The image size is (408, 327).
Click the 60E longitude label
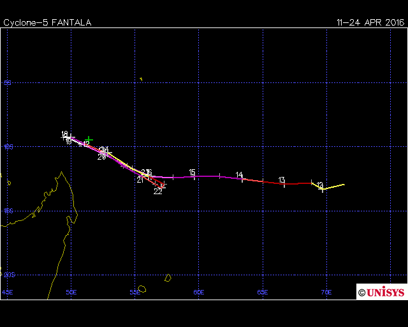click(x=198, y=293)
